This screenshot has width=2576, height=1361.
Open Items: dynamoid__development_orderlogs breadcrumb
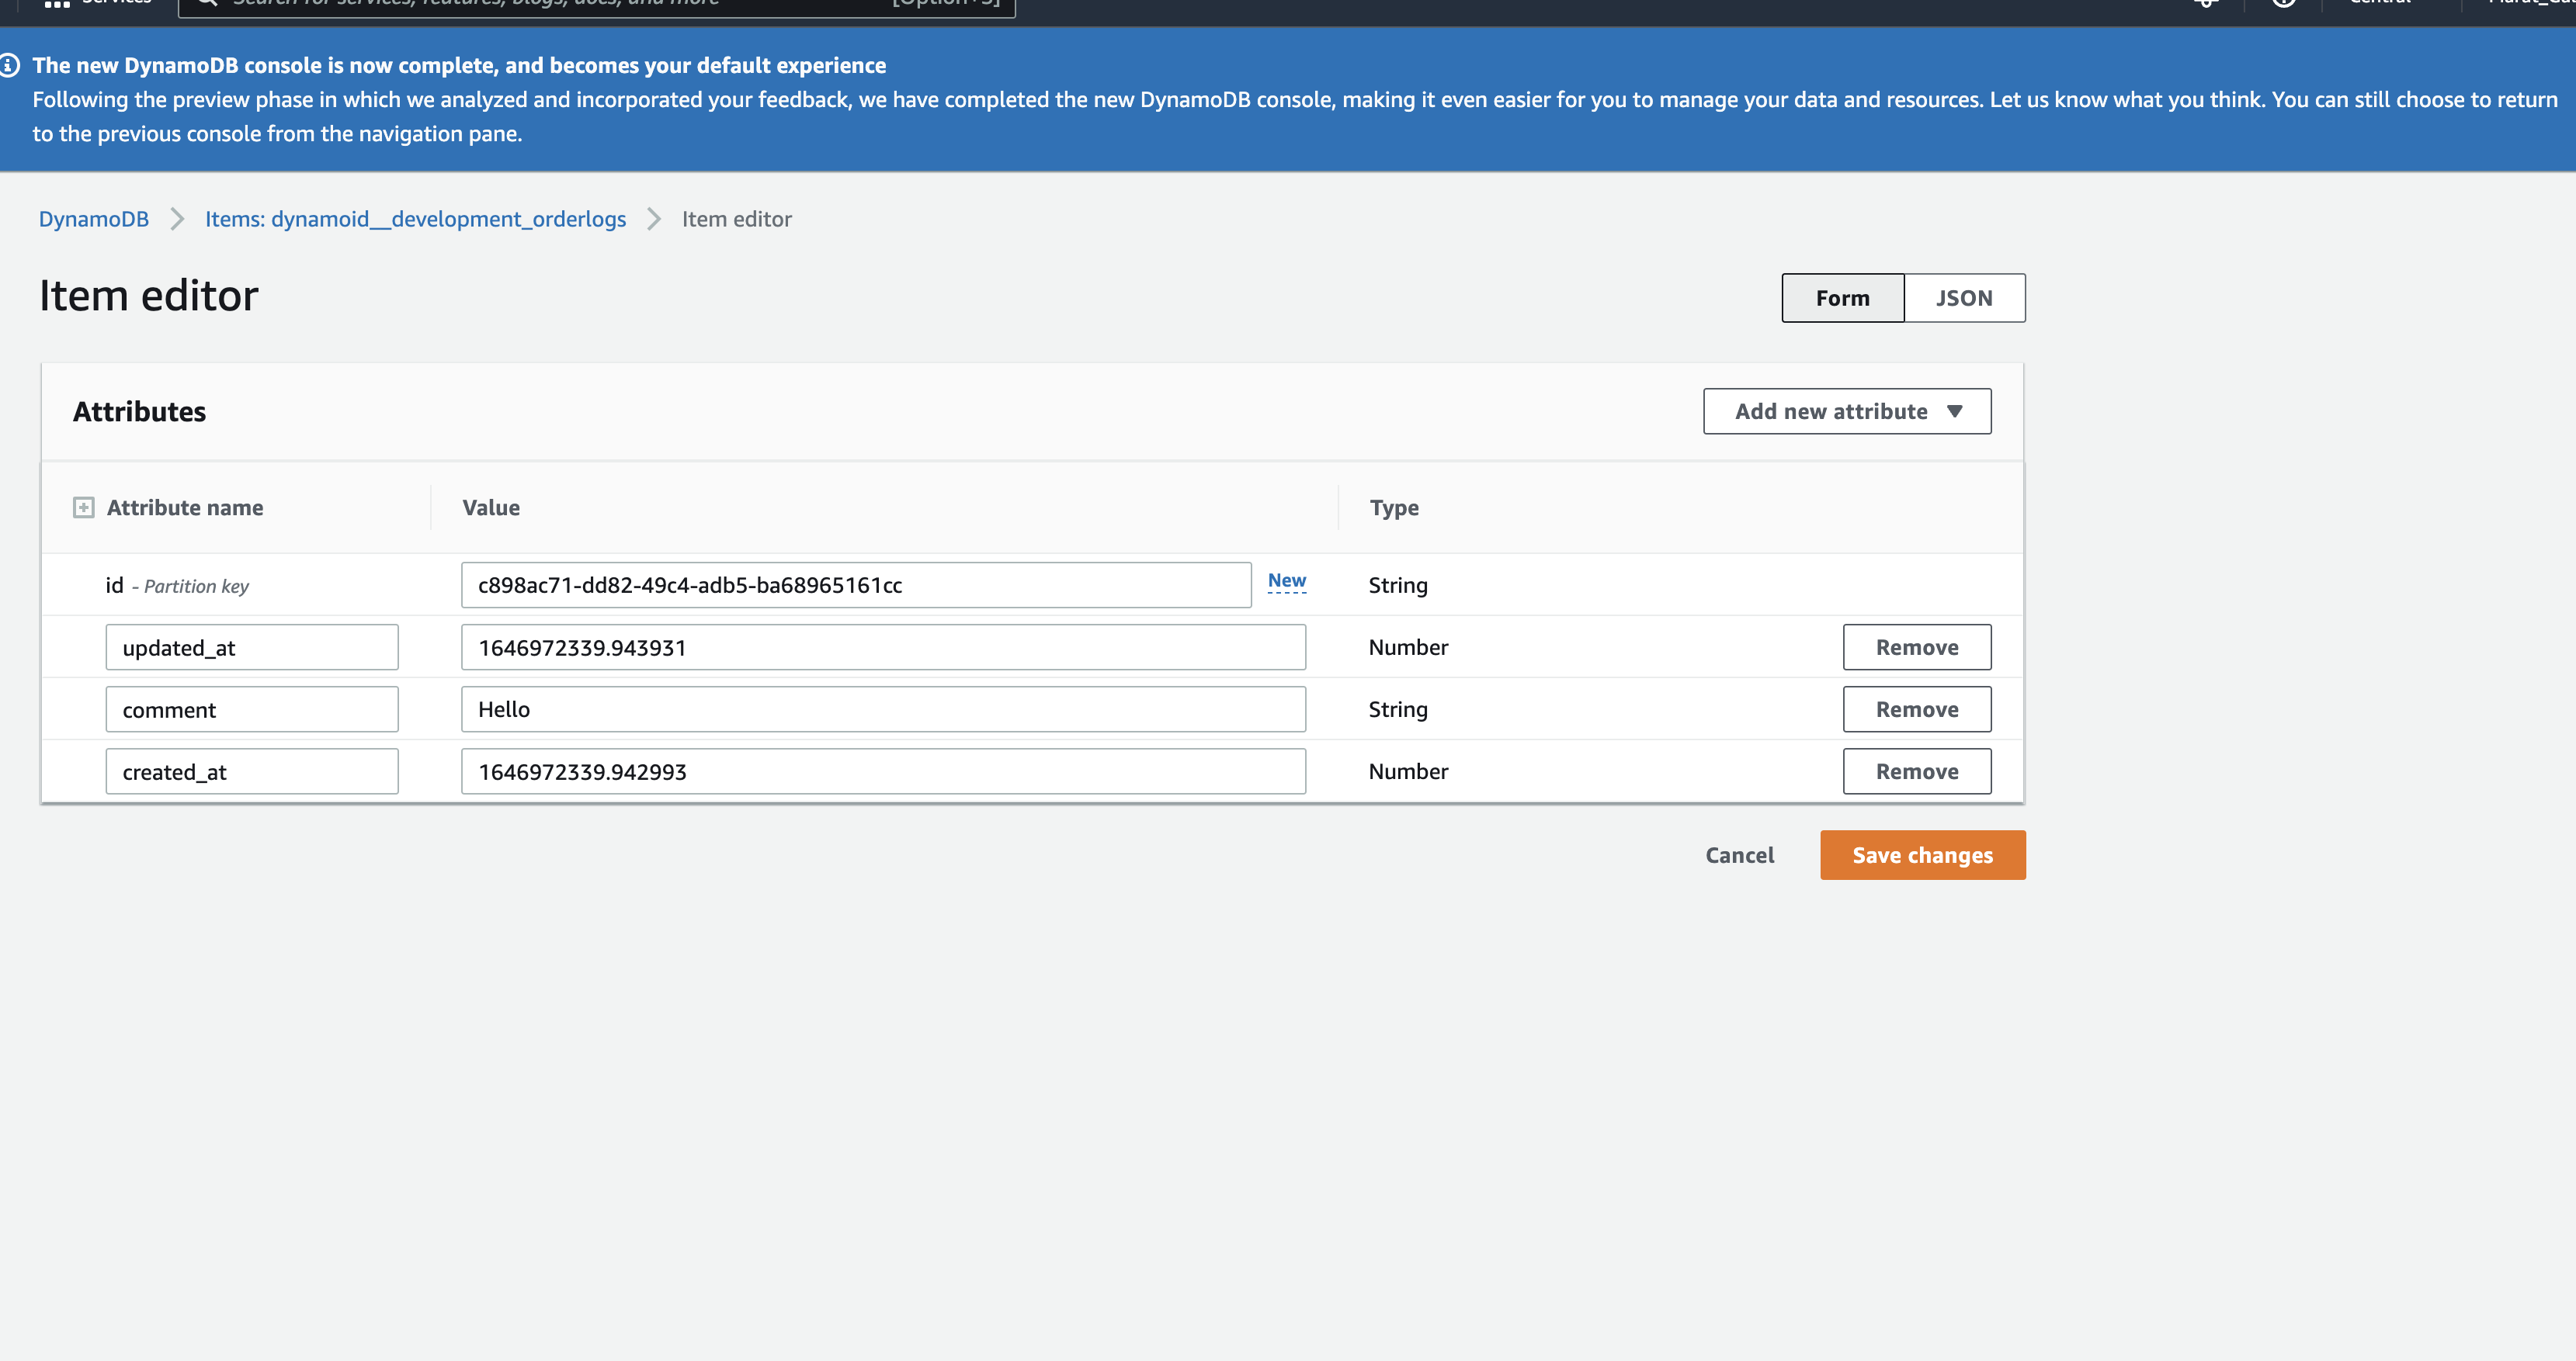pyautogui.click(x=415, y=219)
